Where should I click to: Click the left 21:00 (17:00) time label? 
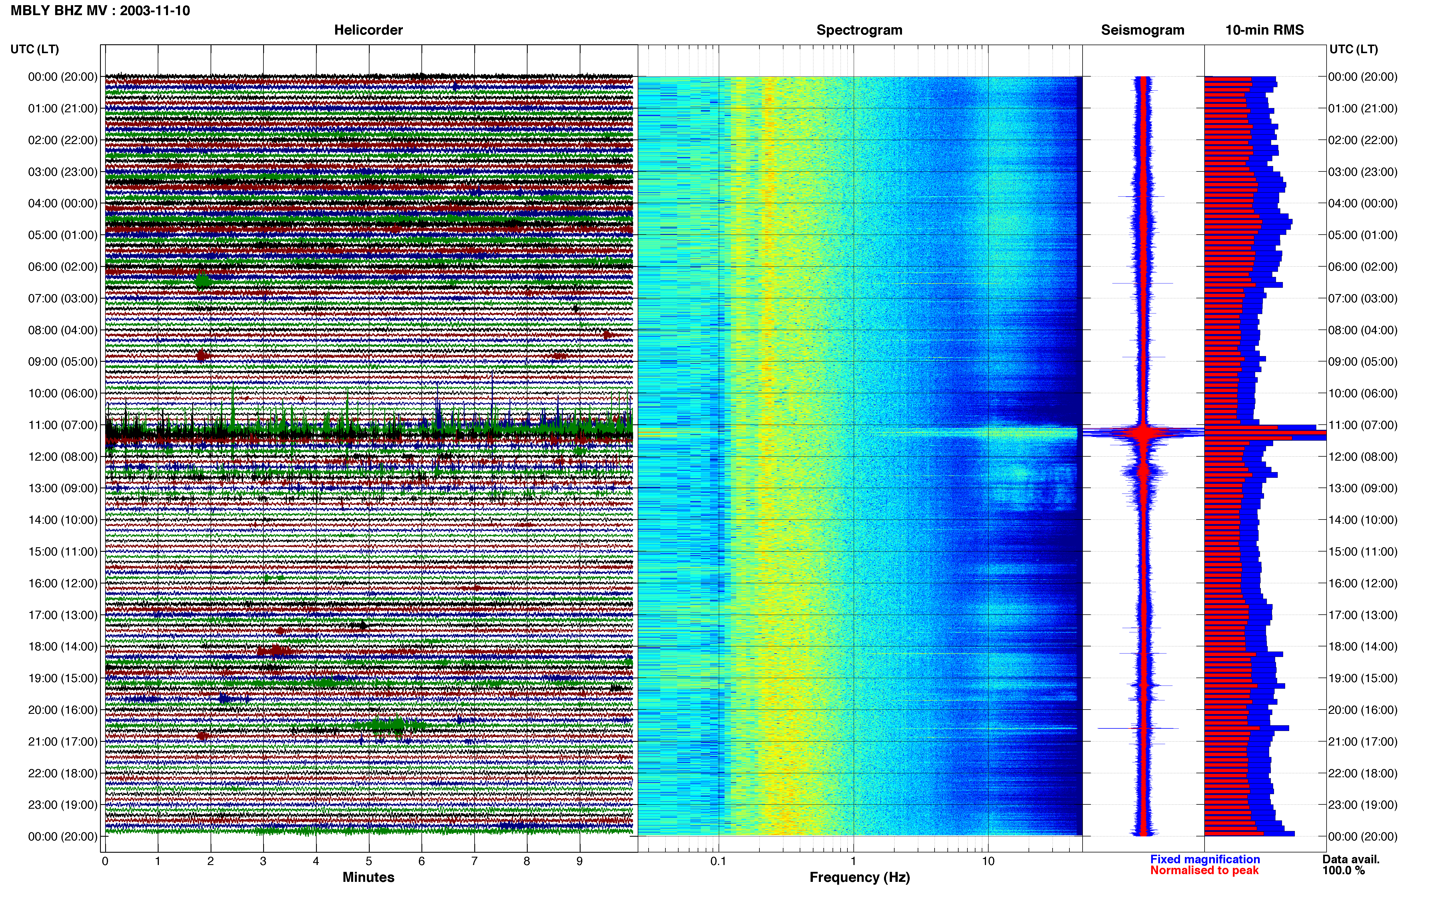pos(63,742)
